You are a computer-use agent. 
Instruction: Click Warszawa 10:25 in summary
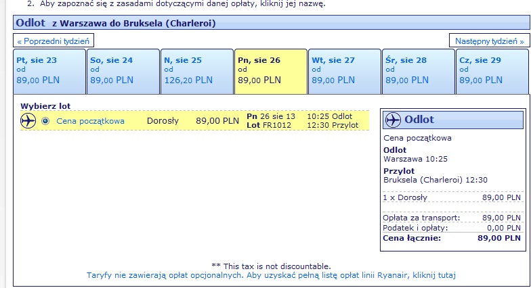tap(416, 159)
